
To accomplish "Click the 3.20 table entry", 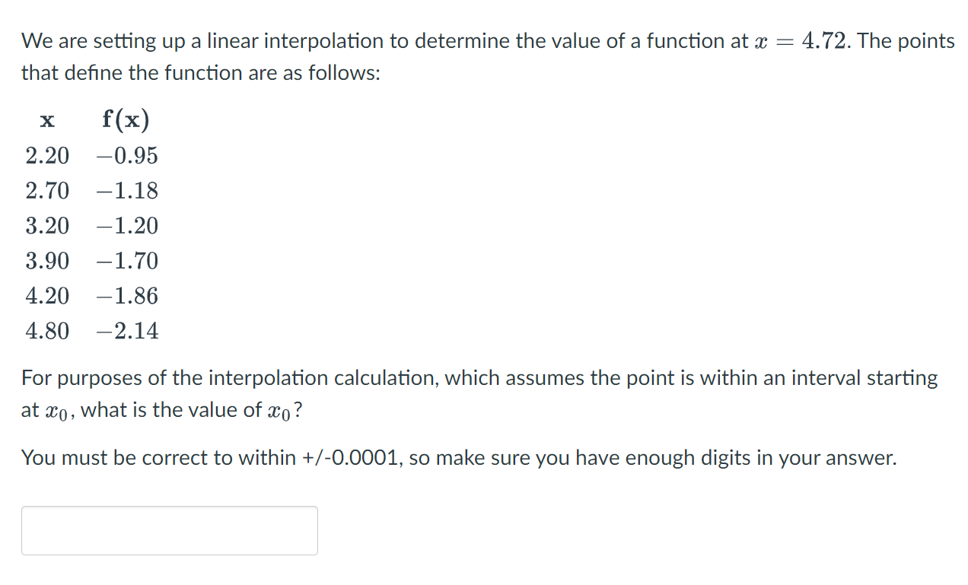I will click(x=46, y=226).
